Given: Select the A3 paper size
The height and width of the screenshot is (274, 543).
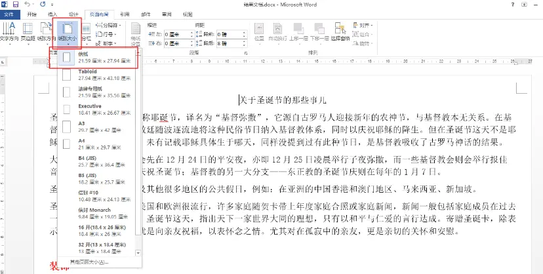Looking at the screenshot, I should (96, 127).
